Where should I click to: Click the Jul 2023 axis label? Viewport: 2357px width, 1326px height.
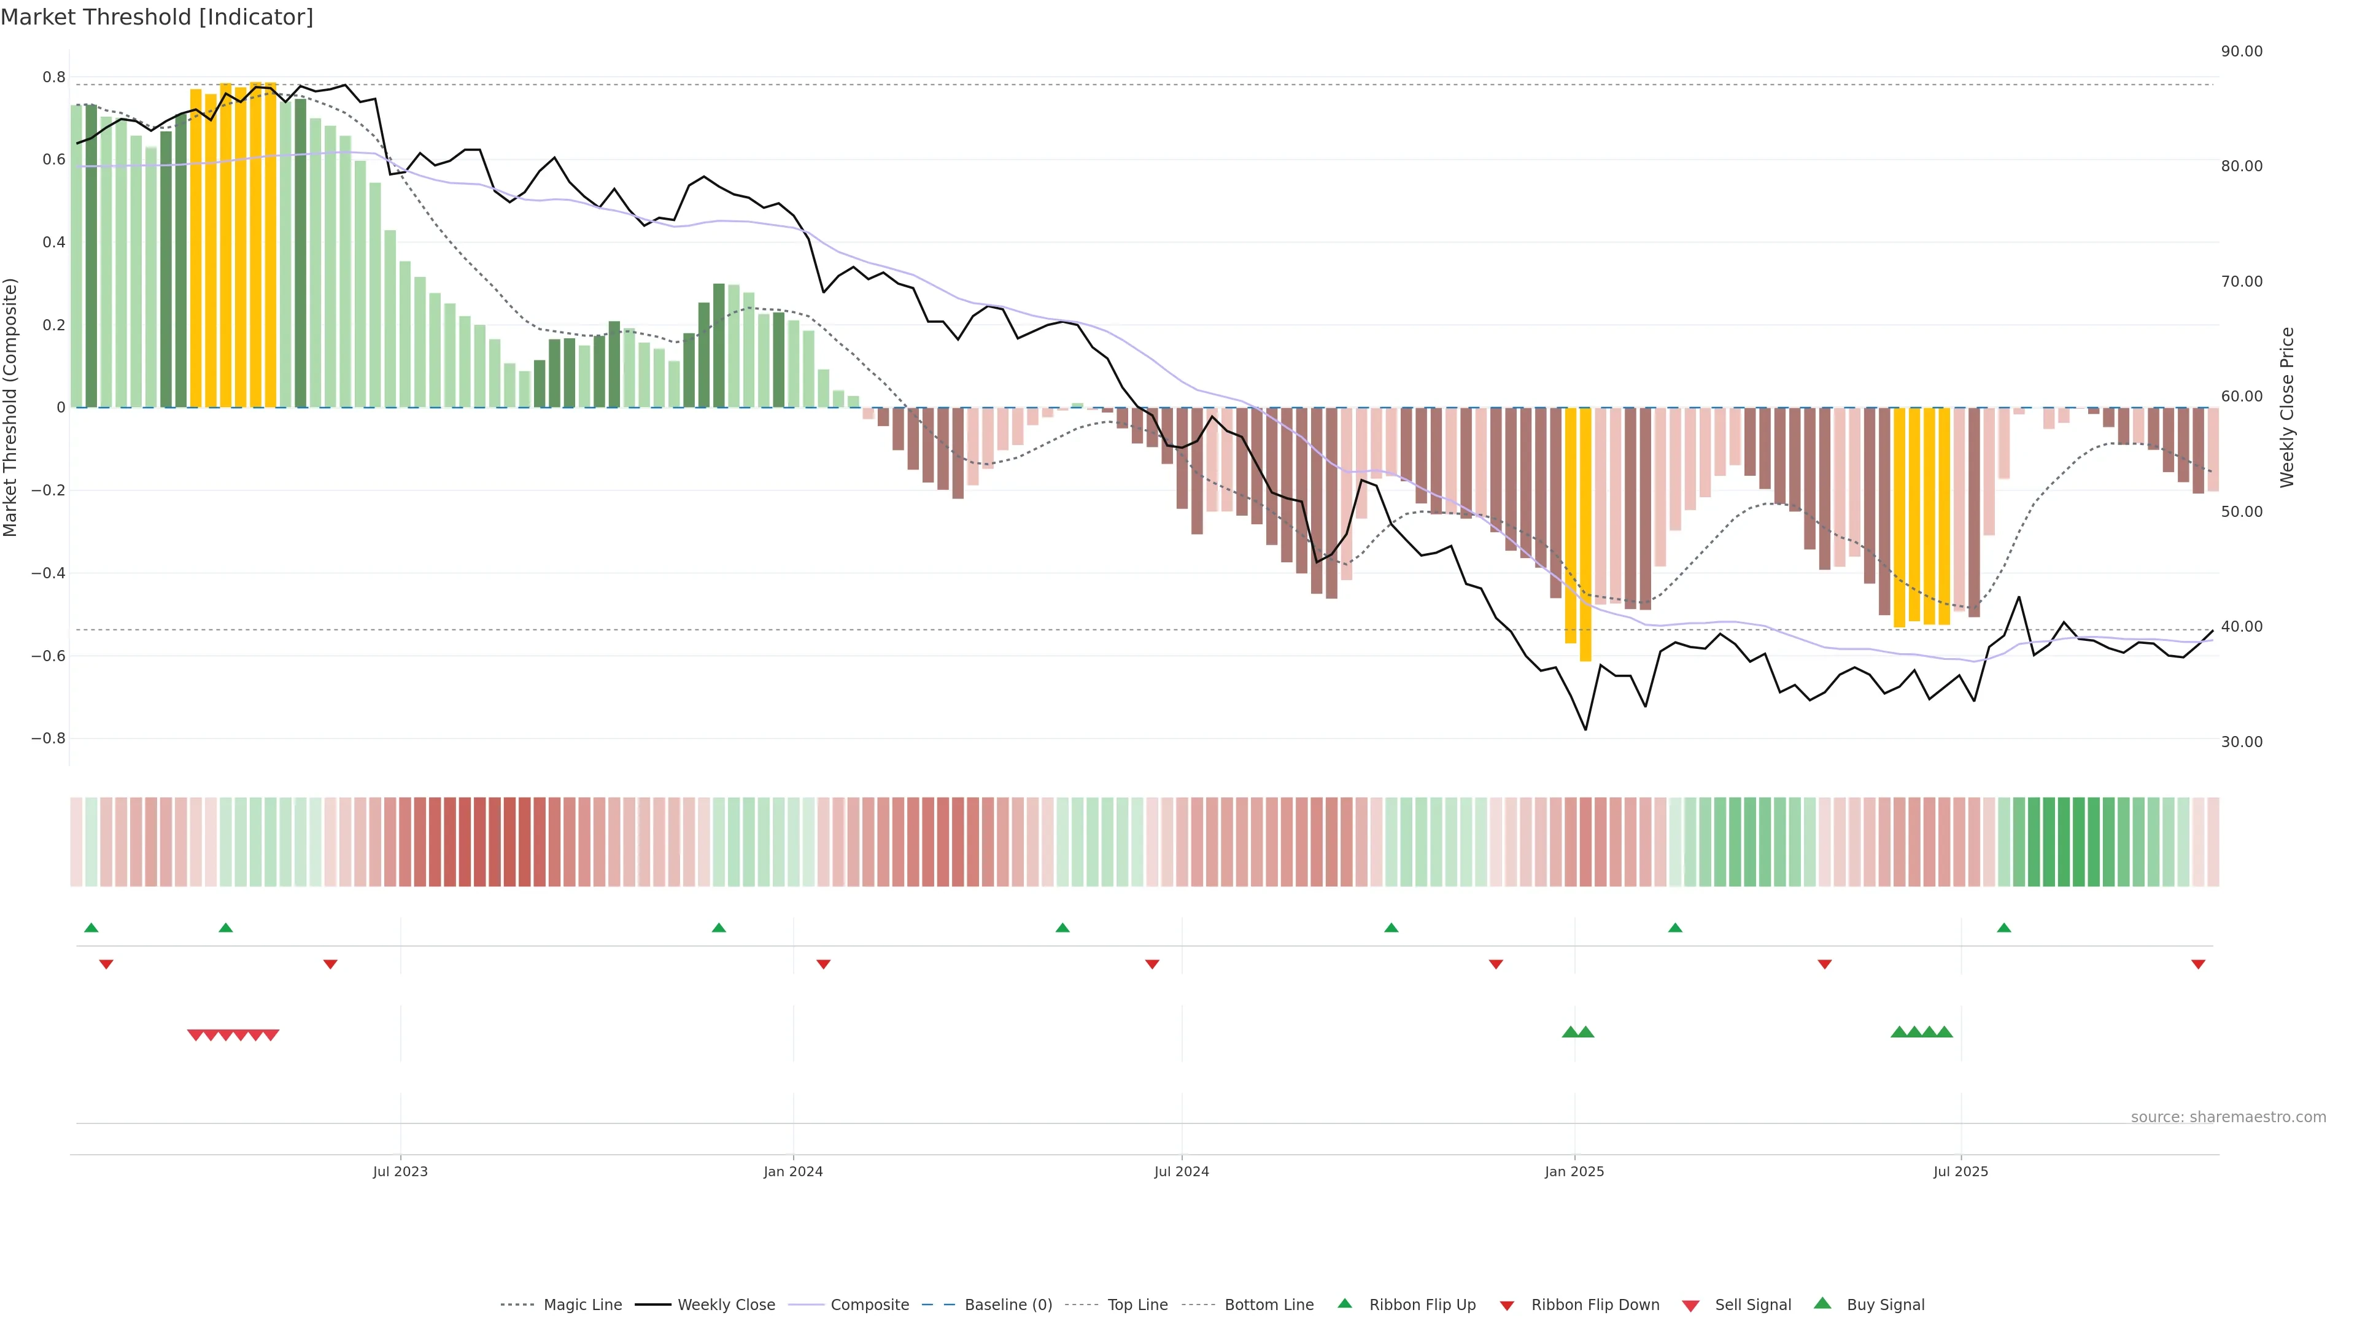pos(400,1171)
